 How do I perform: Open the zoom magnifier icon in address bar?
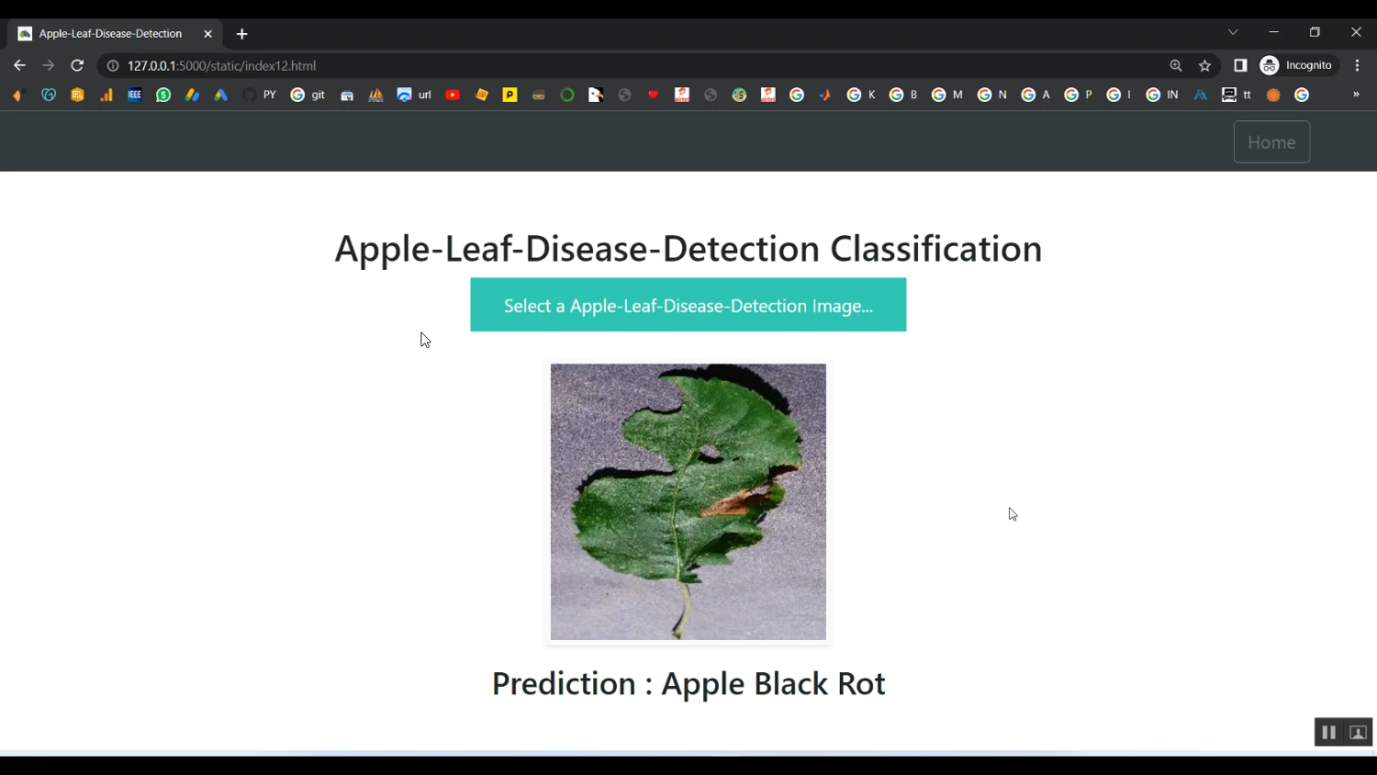[x=1175, y=65]
